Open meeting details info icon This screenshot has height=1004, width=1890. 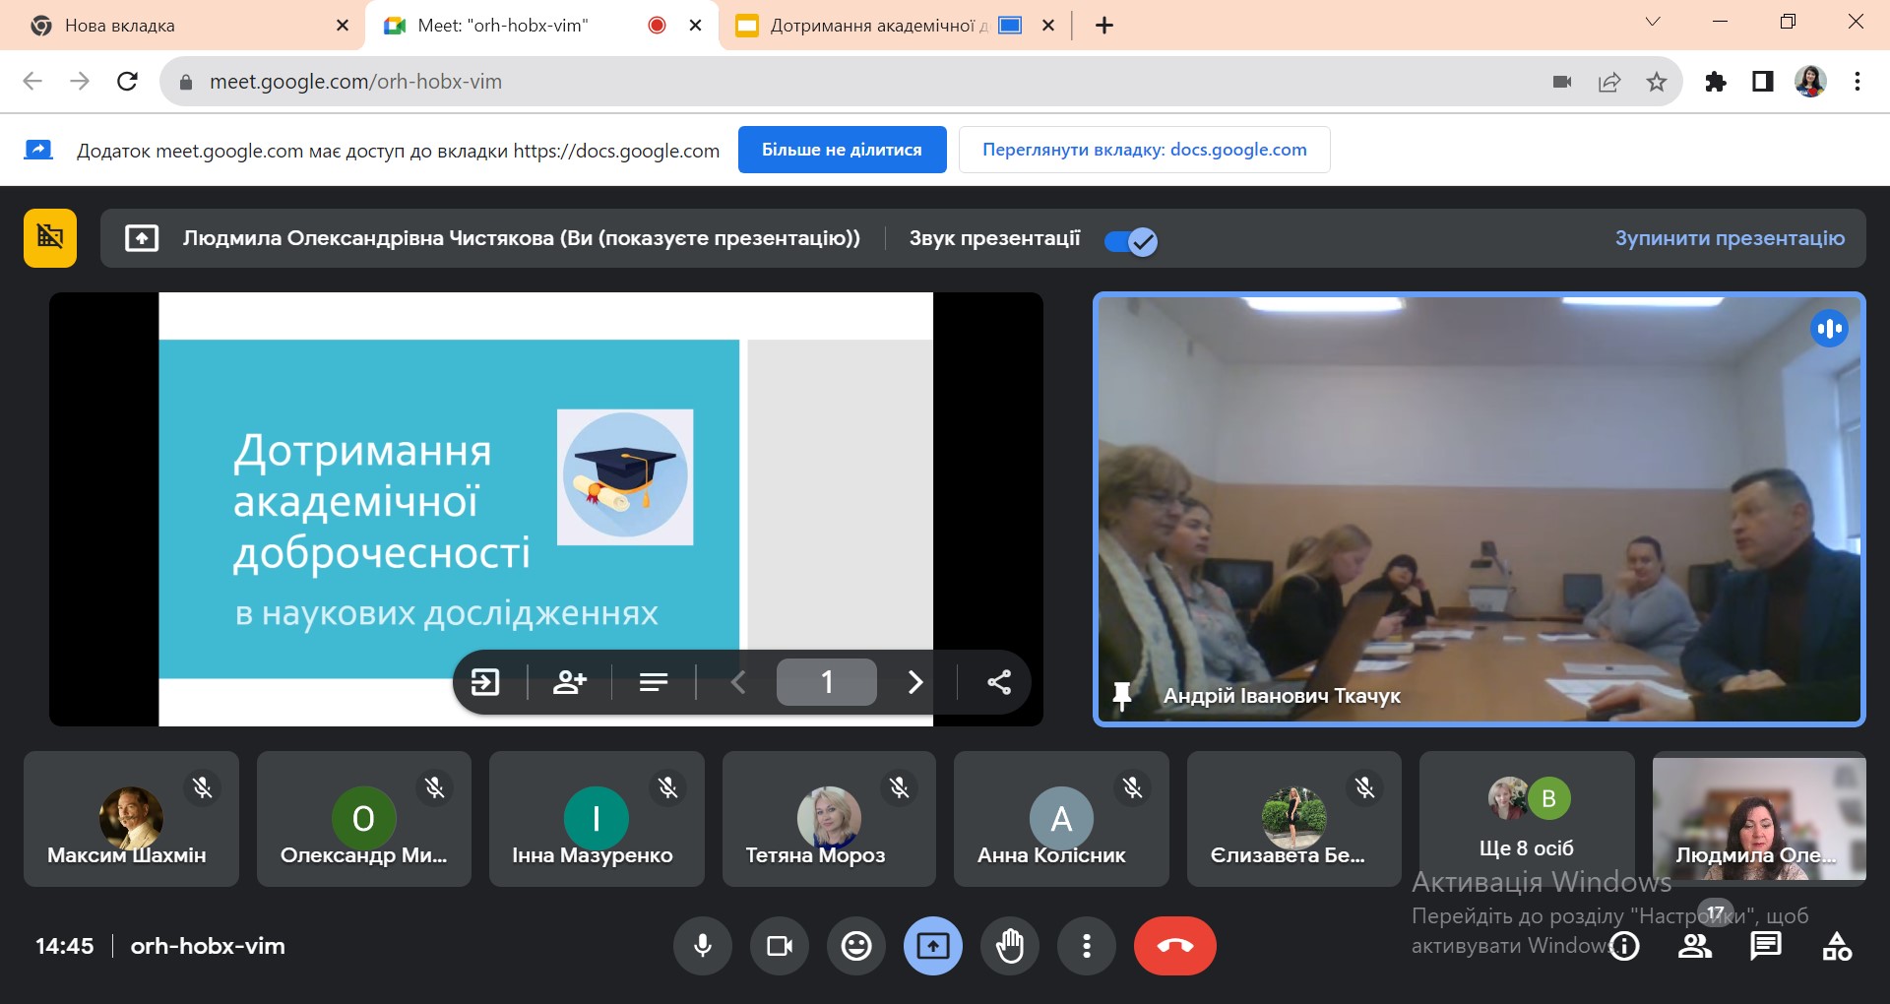click(1624, 947)
